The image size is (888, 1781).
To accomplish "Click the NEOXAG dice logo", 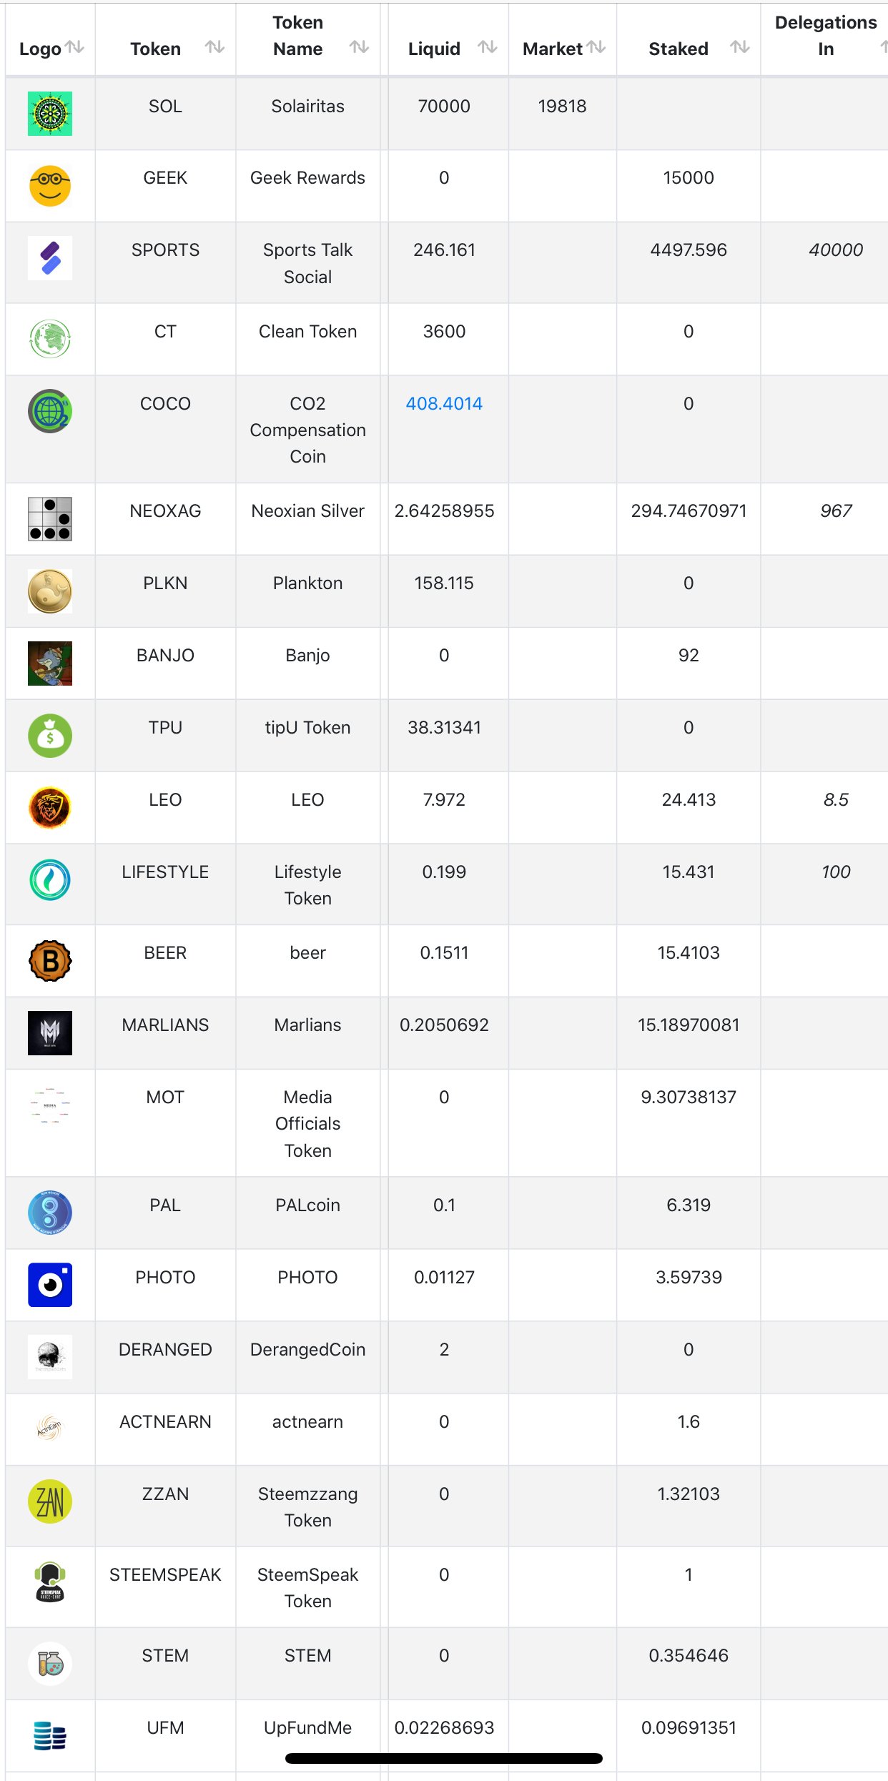I will point(50,519).
